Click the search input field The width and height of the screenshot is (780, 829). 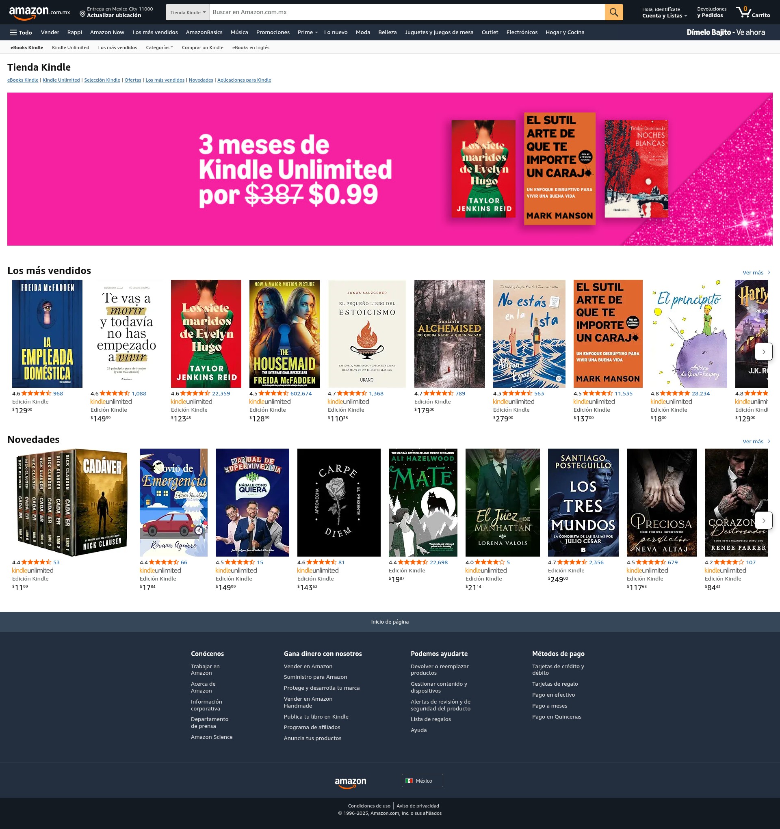[x=407, y=12]
